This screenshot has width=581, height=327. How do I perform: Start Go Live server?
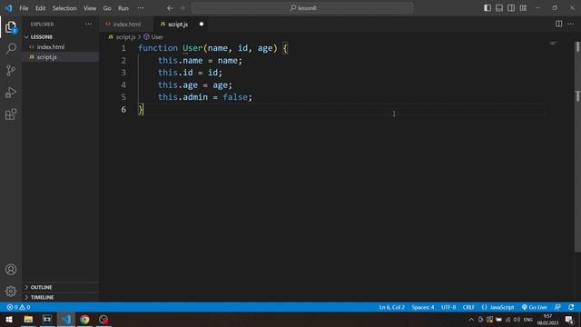tap(535, 307)
